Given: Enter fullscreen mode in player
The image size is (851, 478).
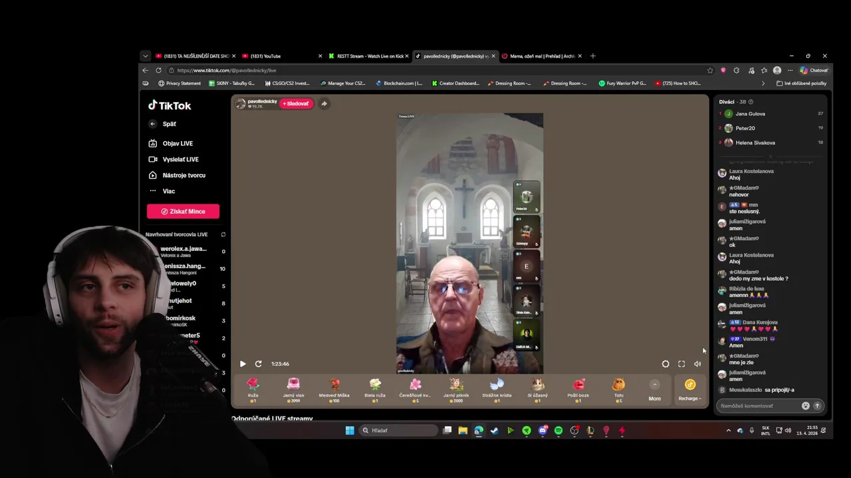Looking at the screenshot, I should (x=681, y=364).
